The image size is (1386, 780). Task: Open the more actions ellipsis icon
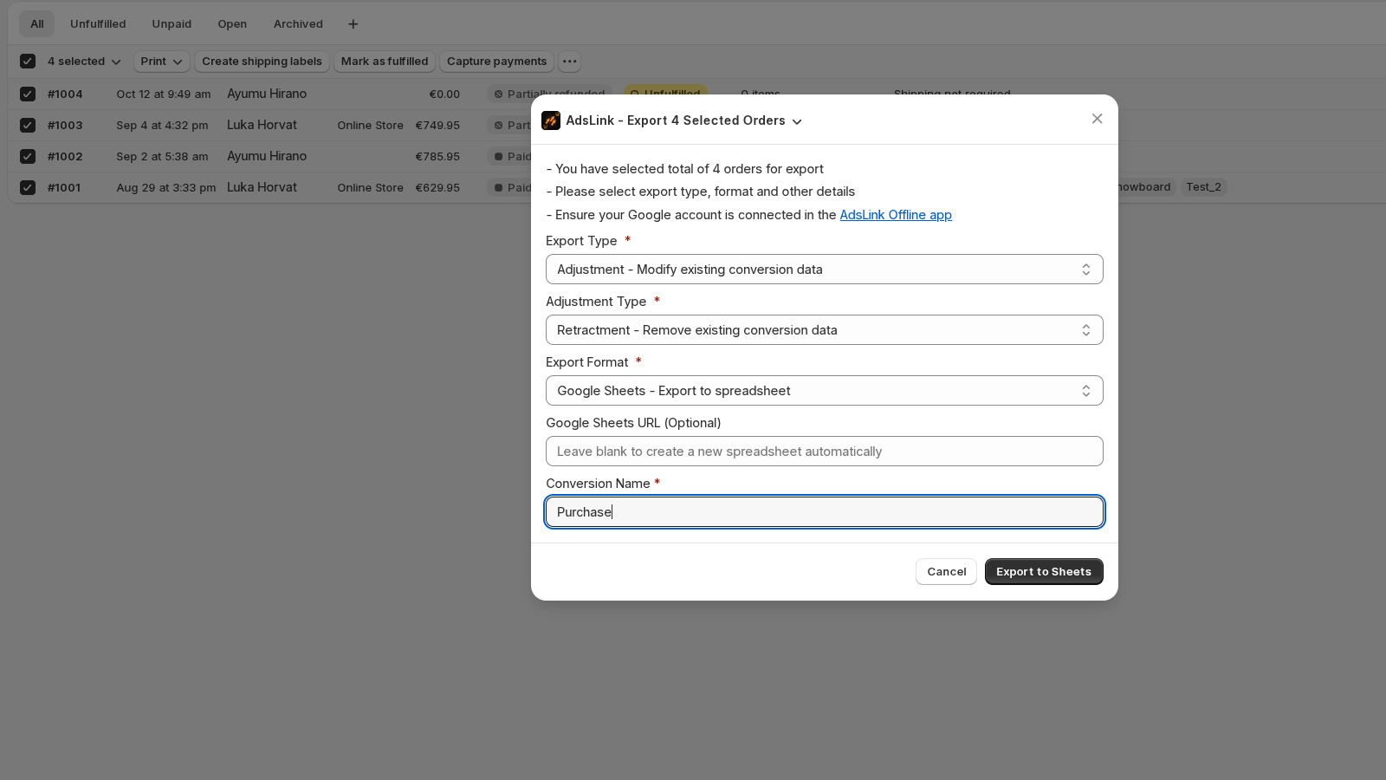click(x=569, y=62)
